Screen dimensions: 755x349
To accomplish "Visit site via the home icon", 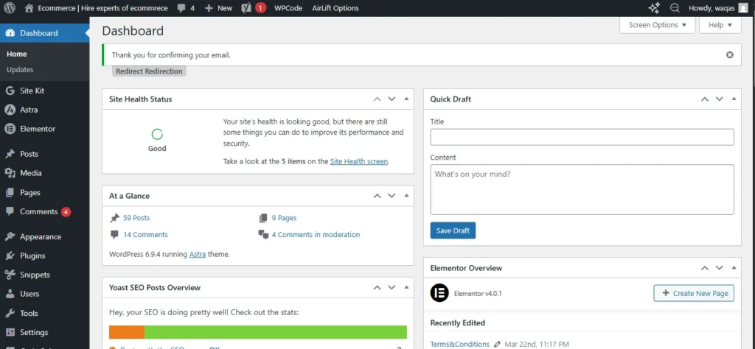I will [x=29, y=7].
